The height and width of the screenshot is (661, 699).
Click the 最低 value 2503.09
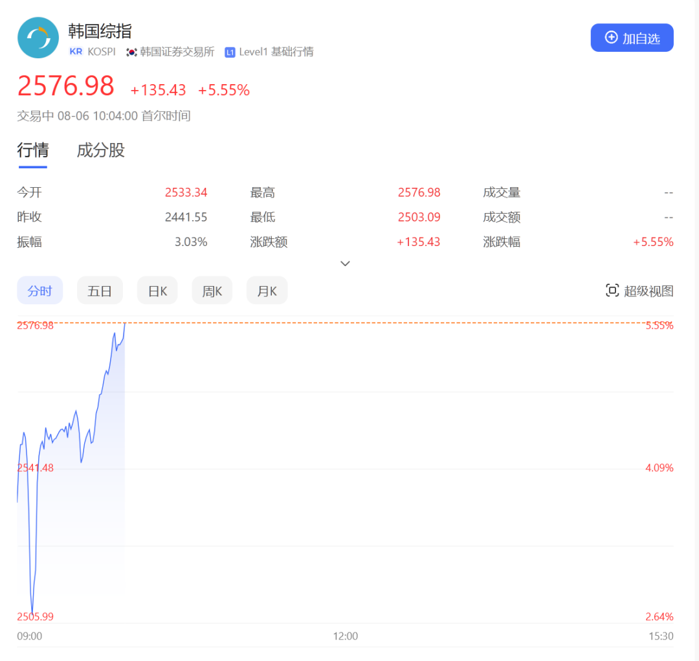(419, 218)
